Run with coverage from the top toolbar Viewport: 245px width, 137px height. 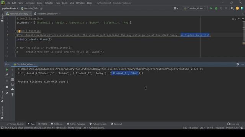[x=221, y=8]
